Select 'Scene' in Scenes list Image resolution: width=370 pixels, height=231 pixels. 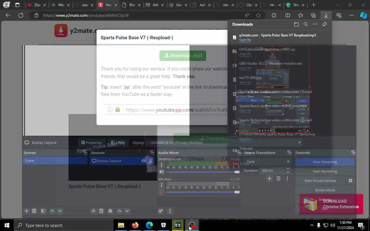coord(55,161)
